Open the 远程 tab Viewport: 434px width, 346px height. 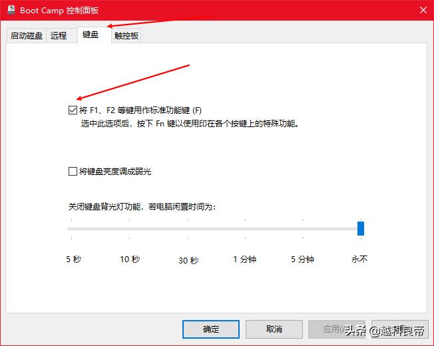[61, 36]
